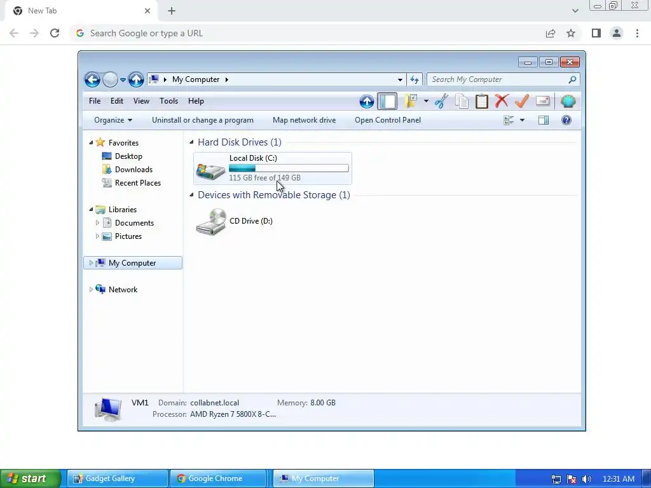Screen dimensions: 651x488
Task: Open the Tools menu
Action: (168, 101)
